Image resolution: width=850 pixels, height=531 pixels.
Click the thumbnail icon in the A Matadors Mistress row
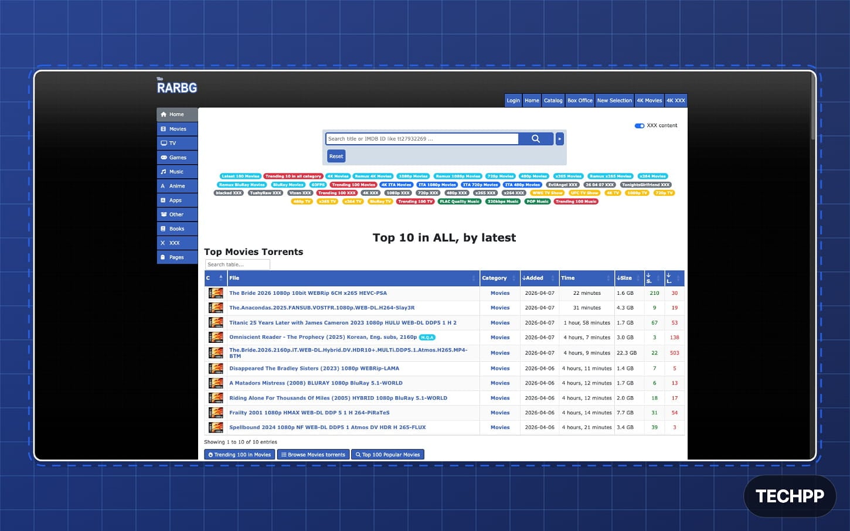pos(216,383)
